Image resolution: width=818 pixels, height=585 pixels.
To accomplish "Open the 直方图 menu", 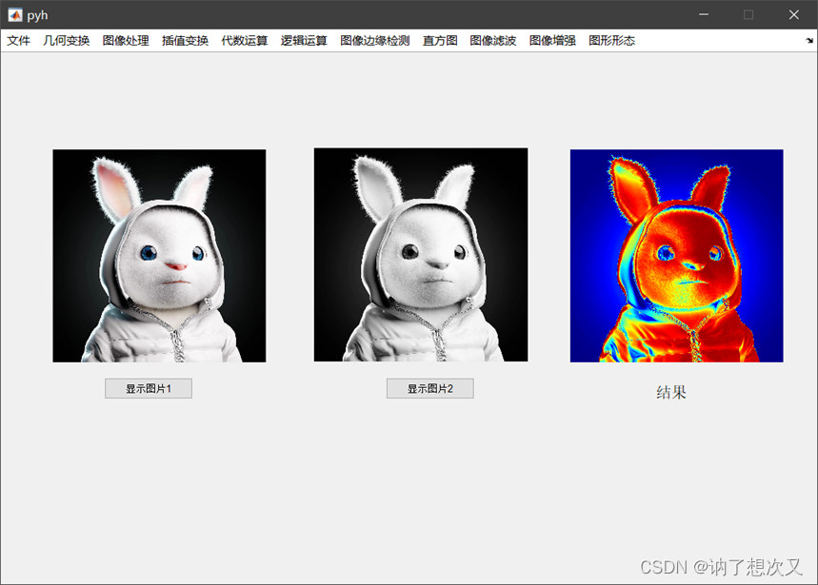I will 440,41.
